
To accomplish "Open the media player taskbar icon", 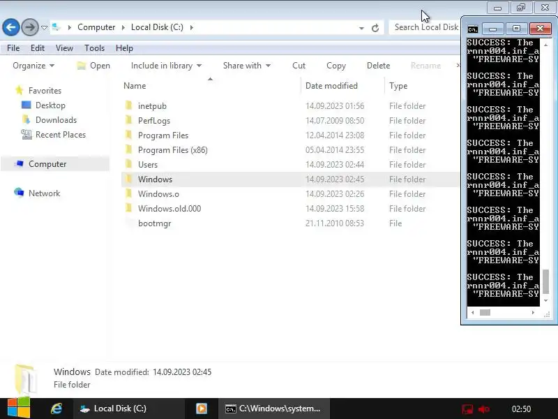I will (202, 409).
